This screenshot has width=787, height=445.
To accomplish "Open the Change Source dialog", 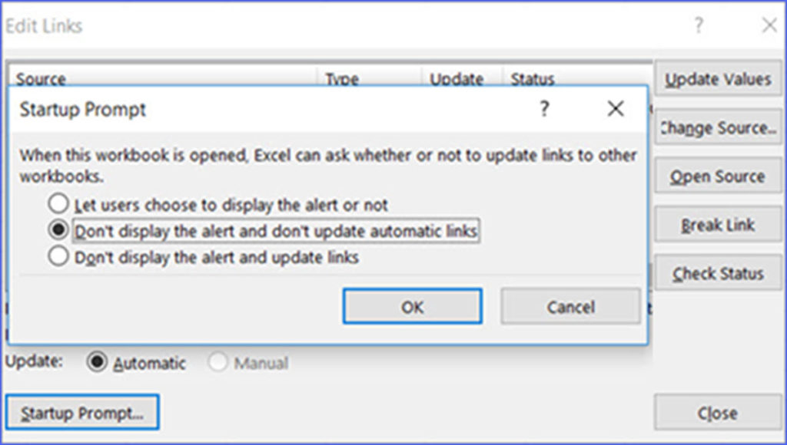I will click(718, 127).
